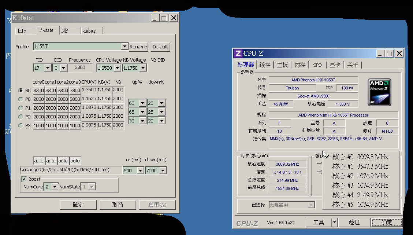Open the Profile 1055T dropdown
The image size is (413, 235).
click(124, 47)
